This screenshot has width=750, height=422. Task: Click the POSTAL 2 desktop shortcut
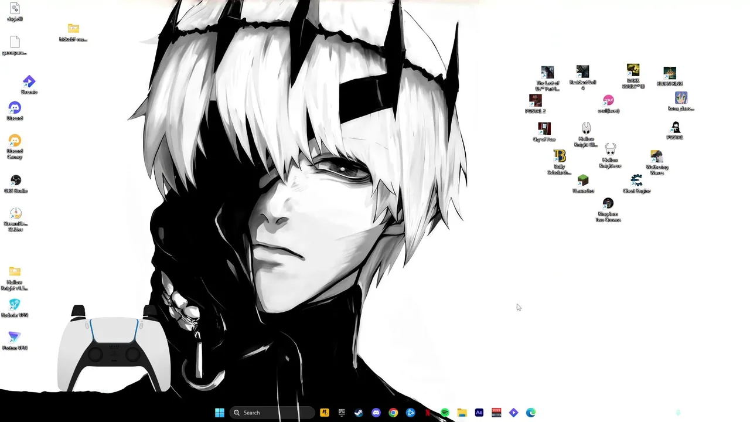535,104
